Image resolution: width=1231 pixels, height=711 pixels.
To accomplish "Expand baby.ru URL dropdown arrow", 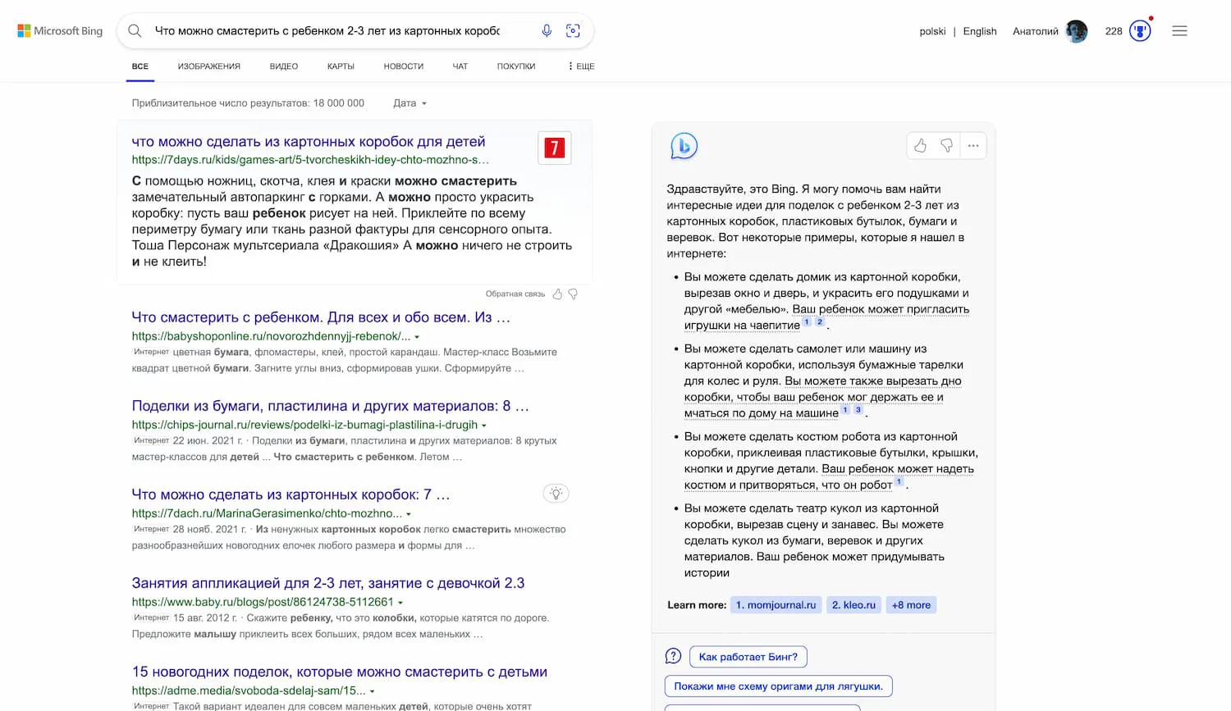I will [x=400, y=603].
